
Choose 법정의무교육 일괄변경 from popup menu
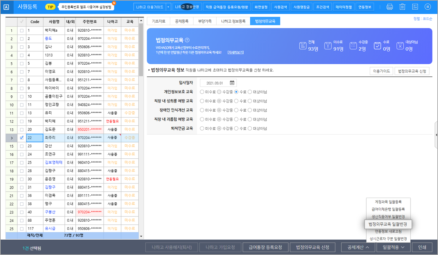click(388, 224)
